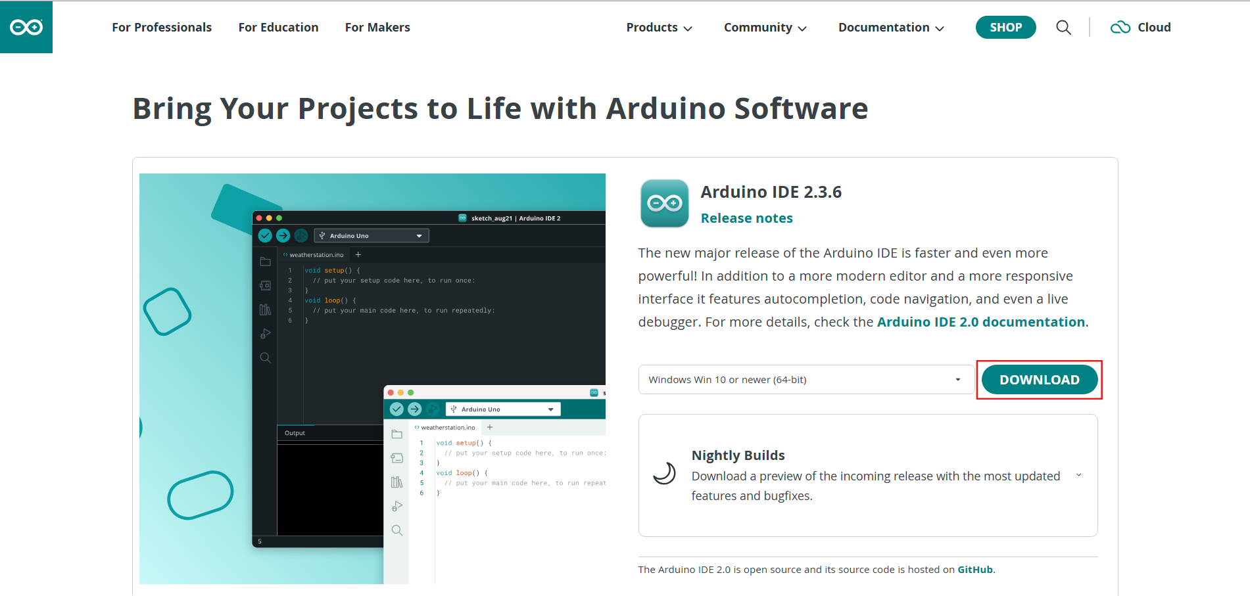The width and height of the screenshot is (1250, 596).
Task: Open the Arduino IDE 2.0 documentation link
Action: [x=981, y=322]
